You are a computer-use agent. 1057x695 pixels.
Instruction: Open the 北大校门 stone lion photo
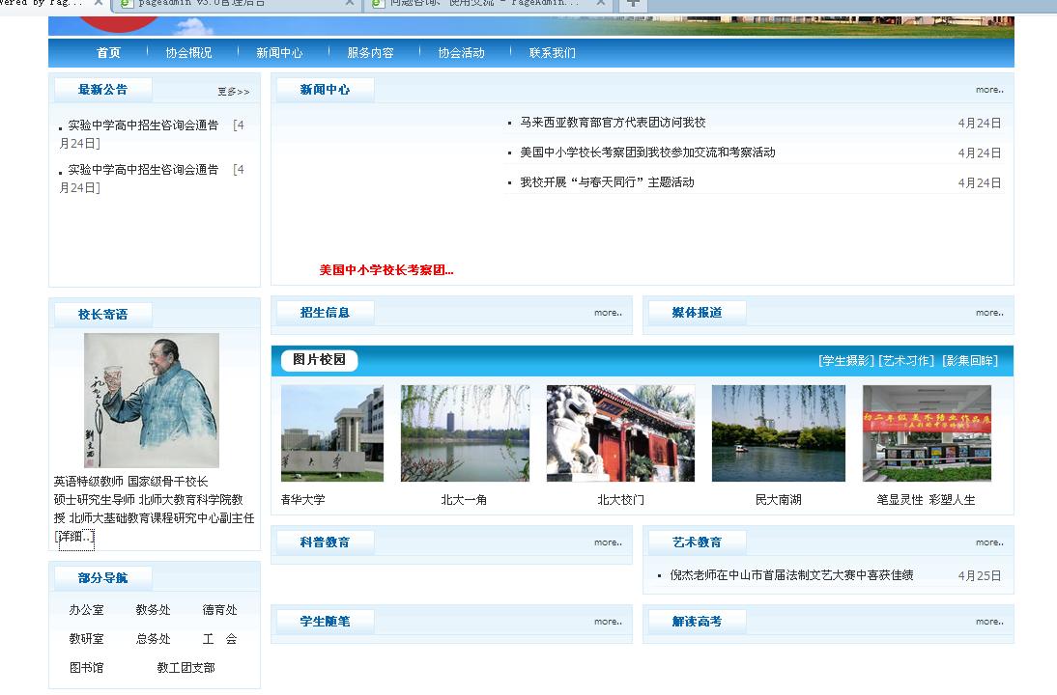620,433
